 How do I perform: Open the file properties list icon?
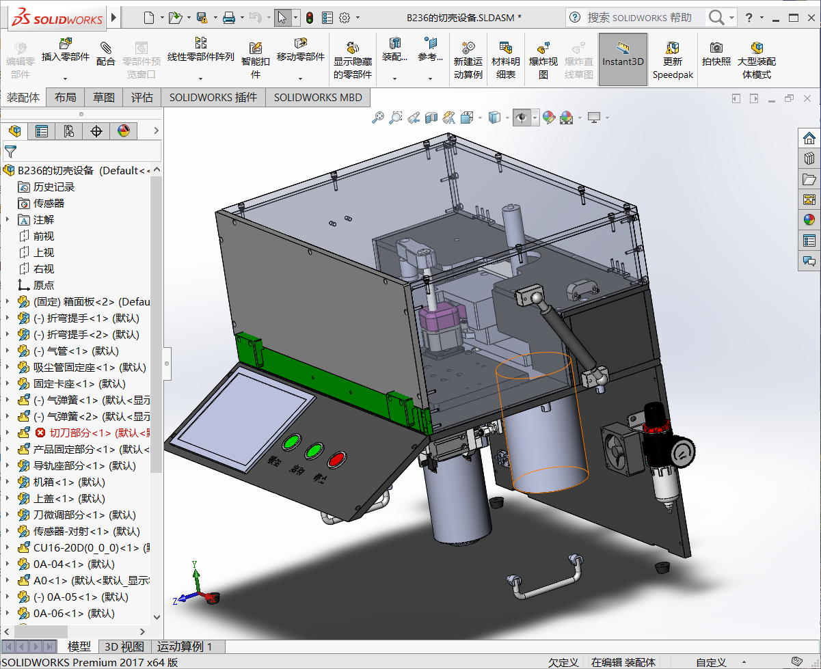(327, 18)
